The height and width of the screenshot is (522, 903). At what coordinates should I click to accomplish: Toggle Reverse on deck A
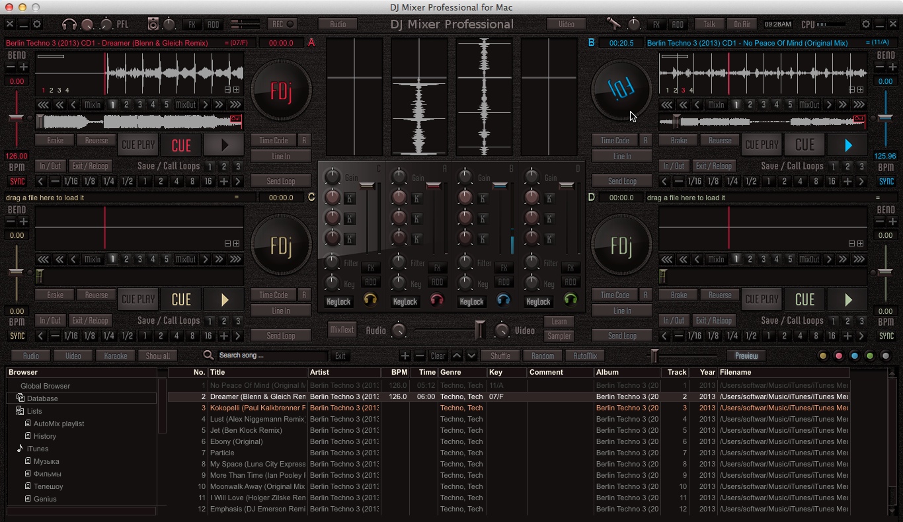click(96, 140)
